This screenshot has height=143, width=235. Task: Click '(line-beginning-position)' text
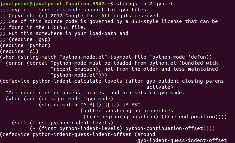click(121, 117)
